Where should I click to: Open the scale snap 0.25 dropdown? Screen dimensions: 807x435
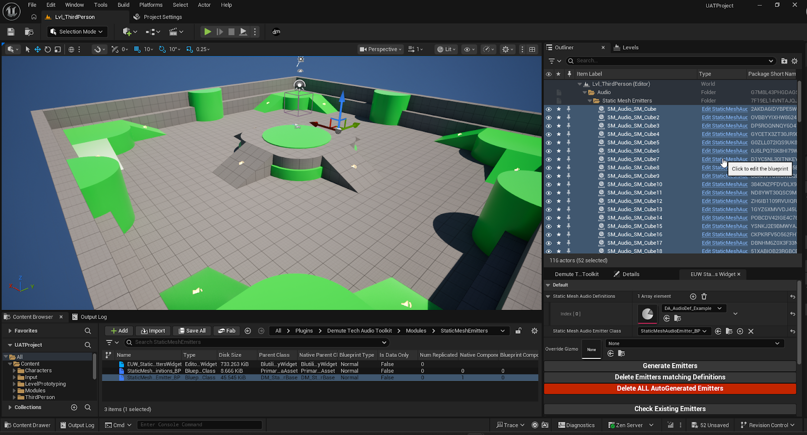(x=203, y=49)
